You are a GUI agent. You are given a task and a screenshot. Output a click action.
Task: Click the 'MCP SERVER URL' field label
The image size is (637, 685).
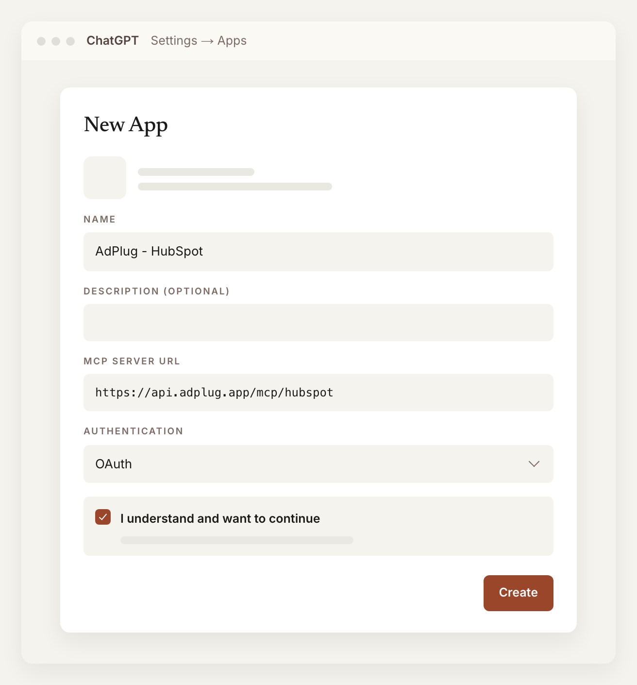pos(132,361)
